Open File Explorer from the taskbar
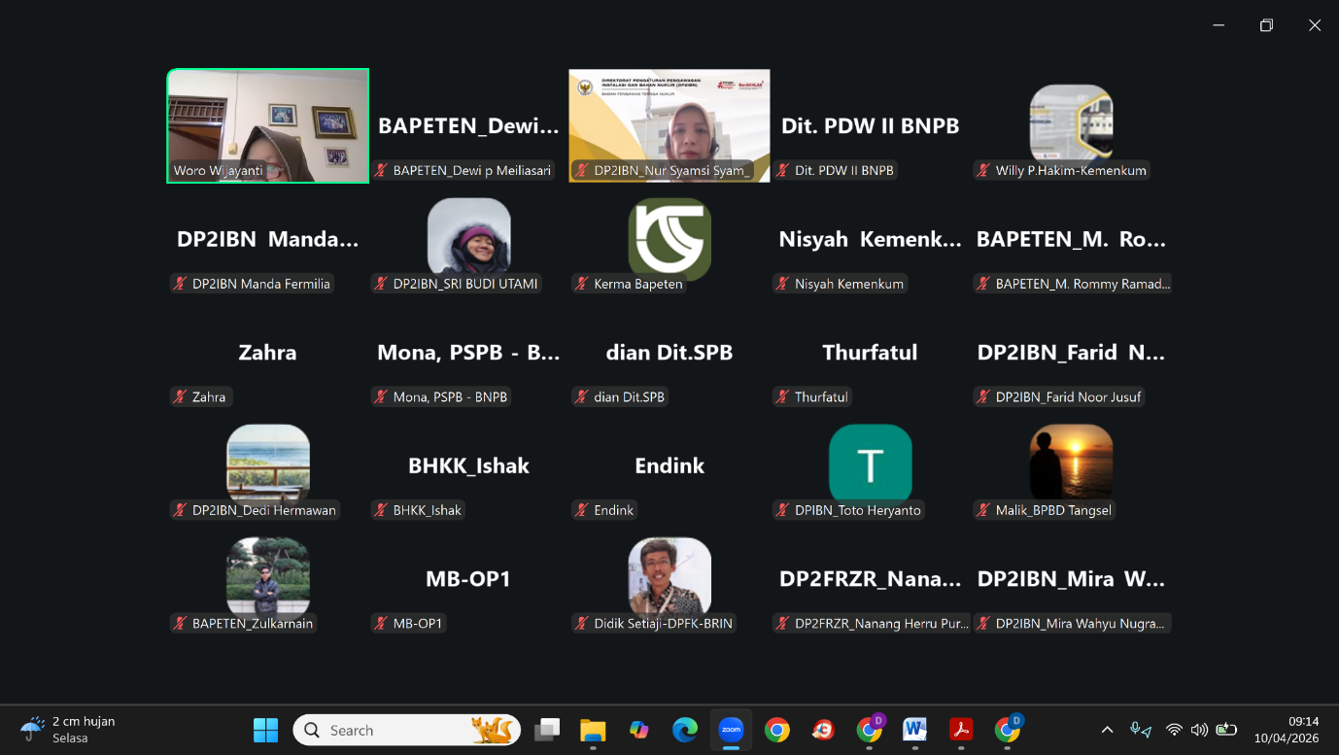Image resolution: width=1339 pixels, height=755 pixels. click(x=593, y=730)
